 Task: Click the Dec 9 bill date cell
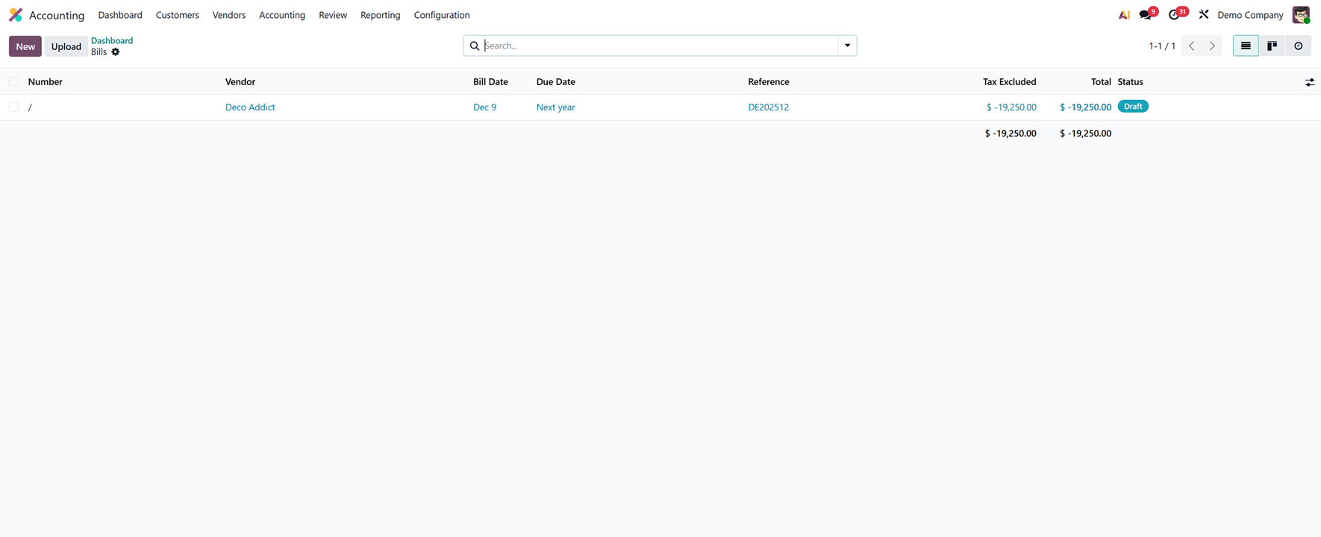[485, 107]
